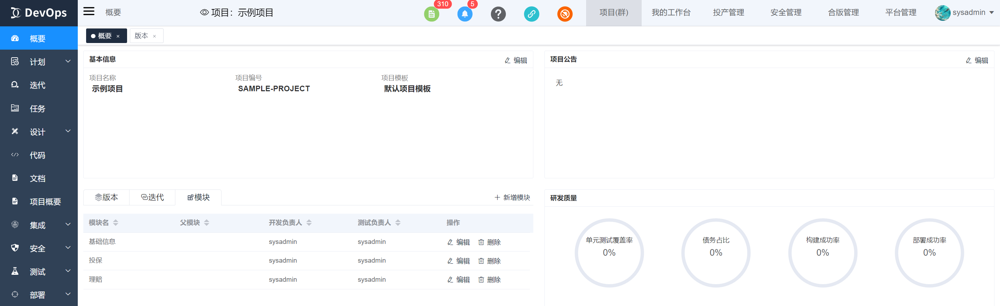Sort the table by 开发负责人 column
Image resolution: width=1000 pixels, height=306 pixels.
click(x=309, y=223)
